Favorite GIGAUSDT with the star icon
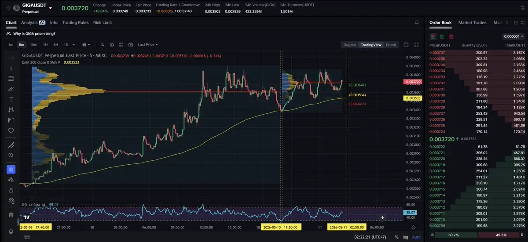The width and height of the screenshot is (528, 242). point(8,8)
